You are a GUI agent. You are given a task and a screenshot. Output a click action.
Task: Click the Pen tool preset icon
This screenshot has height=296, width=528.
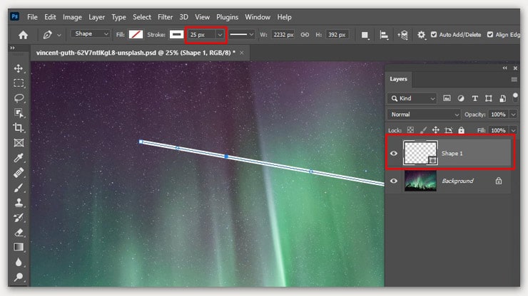tap(48, 35)
